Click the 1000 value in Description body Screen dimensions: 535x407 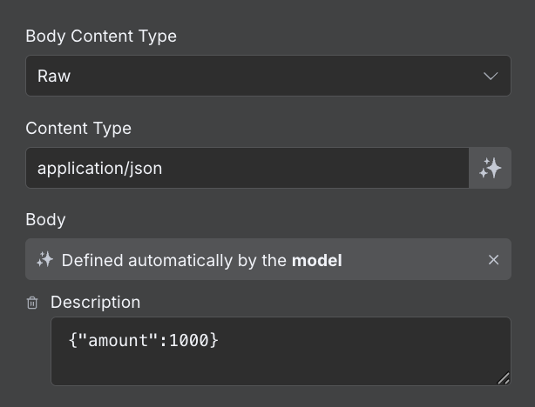pos(189,340)
